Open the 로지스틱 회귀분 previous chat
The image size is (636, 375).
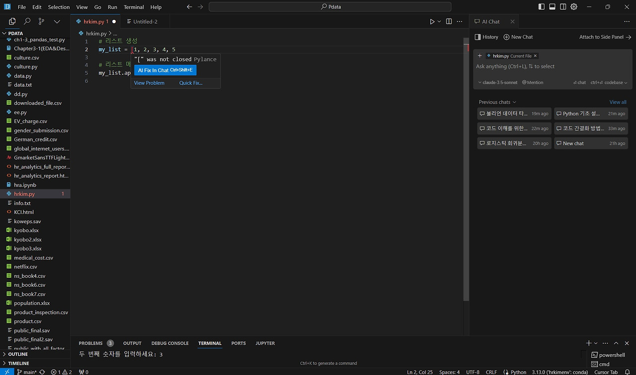(514, 143)
